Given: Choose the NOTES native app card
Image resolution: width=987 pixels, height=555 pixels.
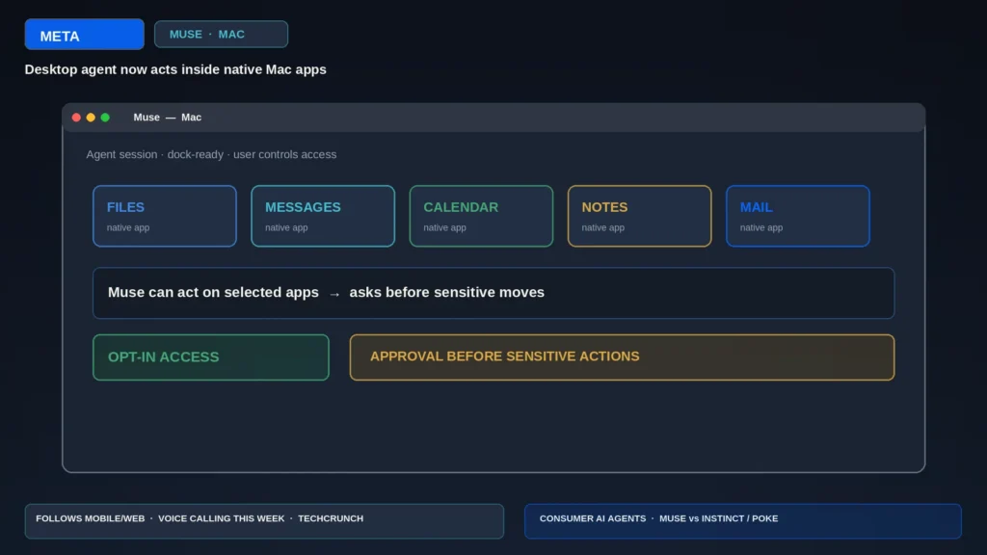Looking at the screenshot, I should click(640, 216).
